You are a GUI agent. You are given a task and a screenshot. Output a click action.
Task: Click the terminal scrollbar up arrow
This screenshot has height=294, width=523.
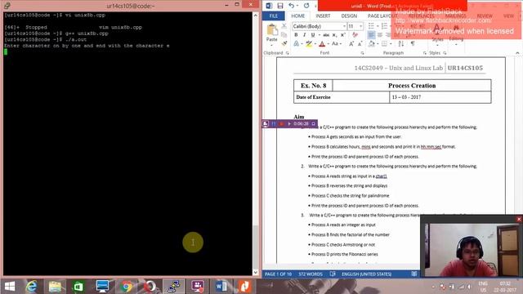[x=256, y=16]
